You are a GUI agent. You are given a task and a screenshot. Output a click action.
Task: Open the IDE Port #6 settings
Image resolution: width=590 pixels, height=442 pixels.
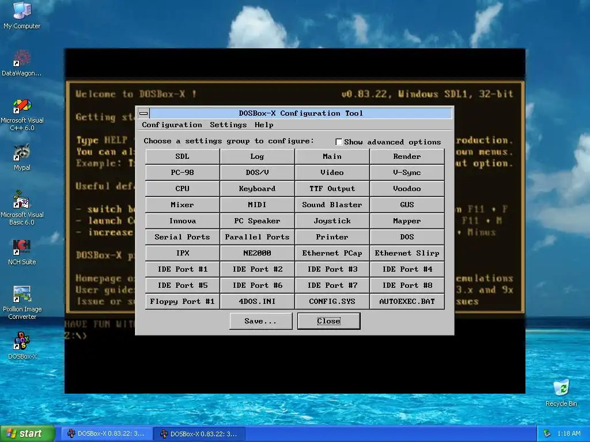coord(257,285)
